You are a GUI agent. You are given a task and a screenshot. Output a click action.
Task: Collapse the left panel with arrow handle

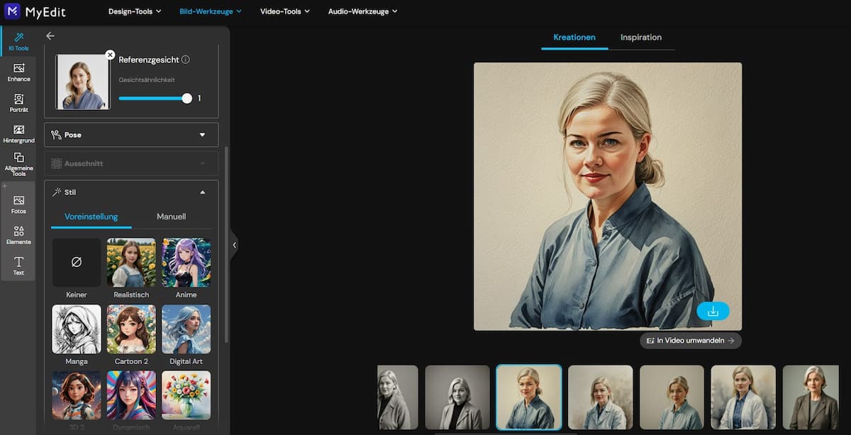[234, 245]
